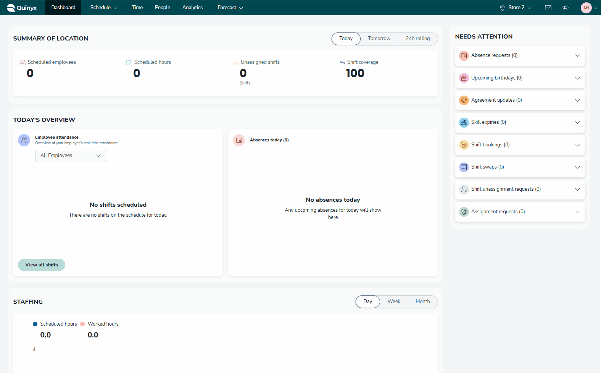
Task: Click the Shifts link under Unassigned shifts
Action: 245,83
